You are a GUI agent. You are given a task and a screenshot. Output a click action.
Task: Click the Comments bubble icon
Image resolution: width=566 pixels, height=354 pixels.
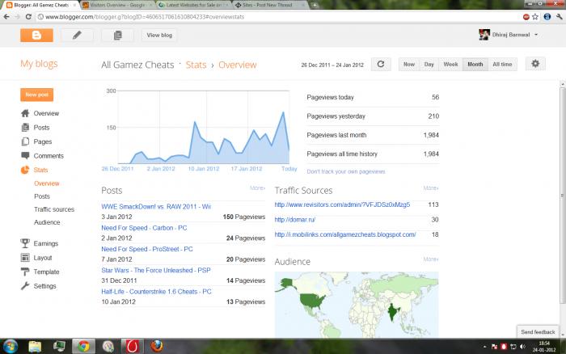(x=25, y=155)
